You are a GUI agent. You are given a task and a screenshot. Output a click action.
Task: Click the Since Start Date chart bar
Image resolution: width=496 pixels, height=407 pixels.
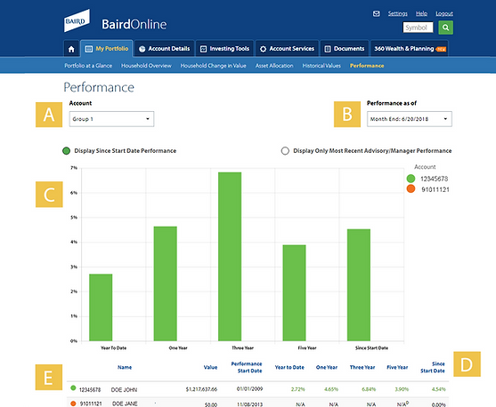pyautogui.click(x=359, y=284)
